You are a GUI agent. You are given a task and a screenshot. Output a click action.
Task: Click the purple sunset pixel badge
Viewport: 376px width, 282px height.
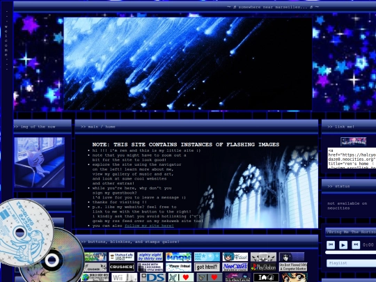point(237,277)
